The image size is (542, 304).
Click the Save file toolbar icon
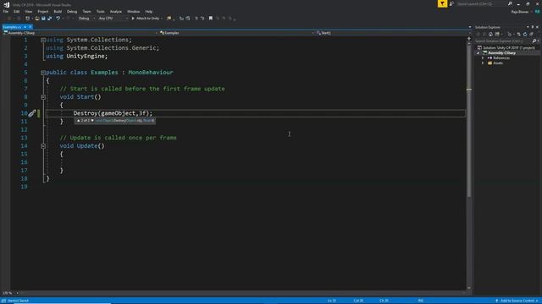click(x=43, y=19)
